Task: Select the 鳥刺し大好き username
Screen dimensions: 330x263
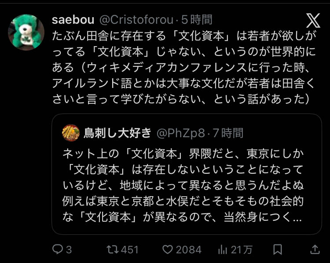Action: [117, 132]
